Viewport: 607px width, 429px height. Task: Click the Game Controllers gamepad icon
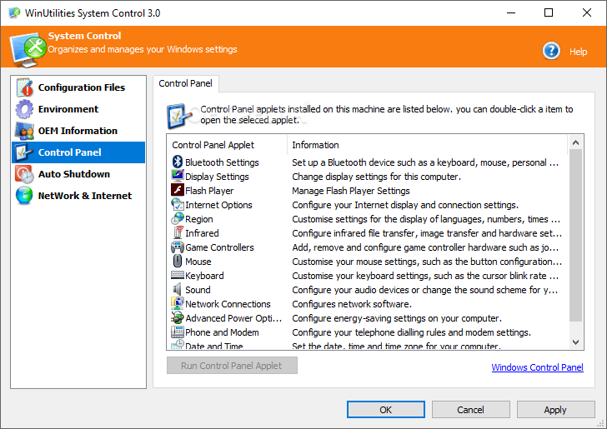(x=178, y=247)
